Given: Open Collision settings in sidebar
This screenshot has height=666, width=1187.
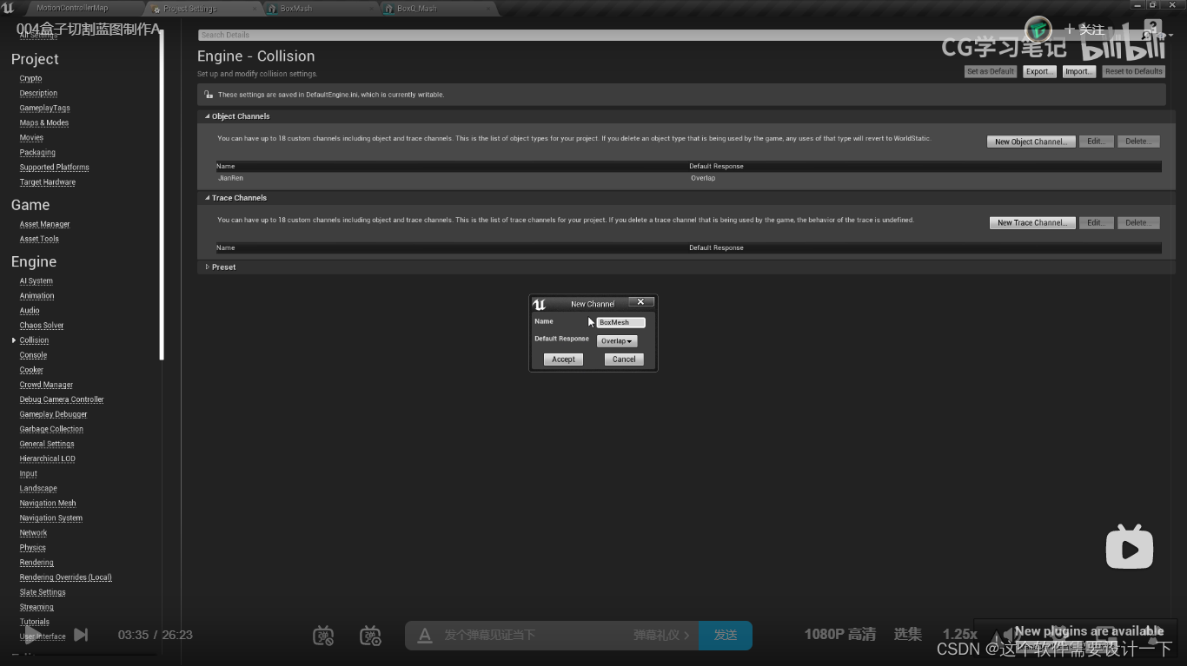Looking at the screenshot, I should coord(34,340).
